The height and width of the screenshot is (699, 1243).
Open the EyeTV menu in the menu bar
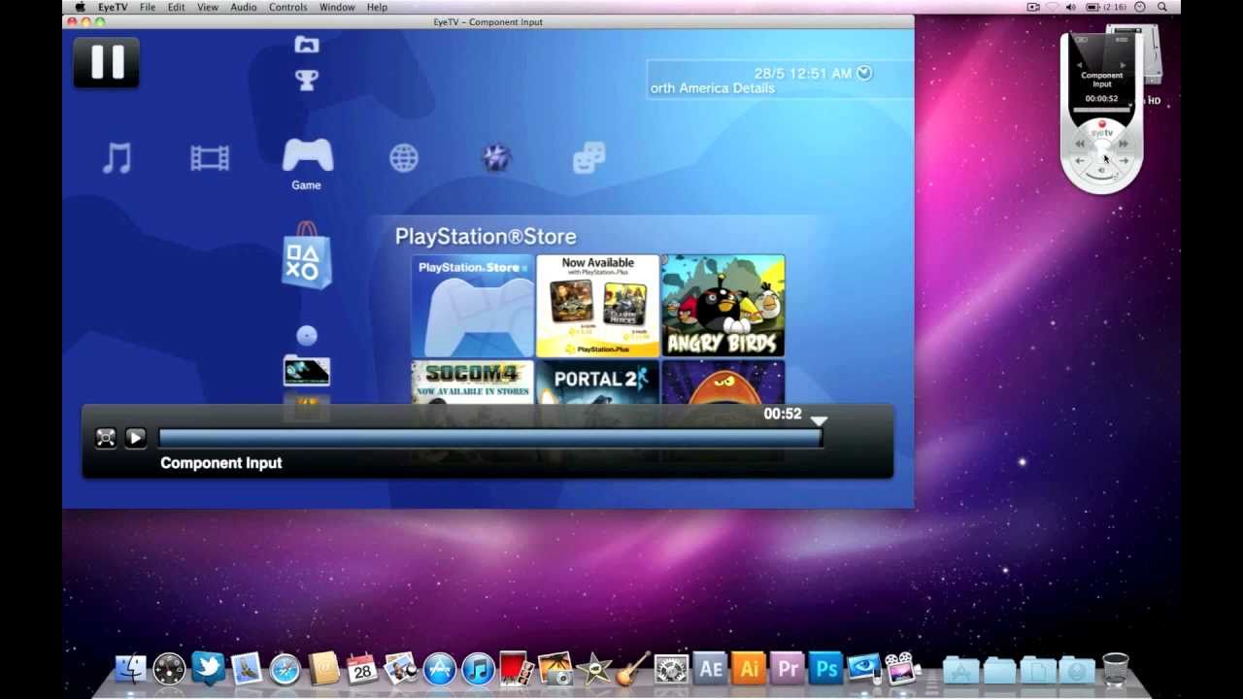click(113, 7)
